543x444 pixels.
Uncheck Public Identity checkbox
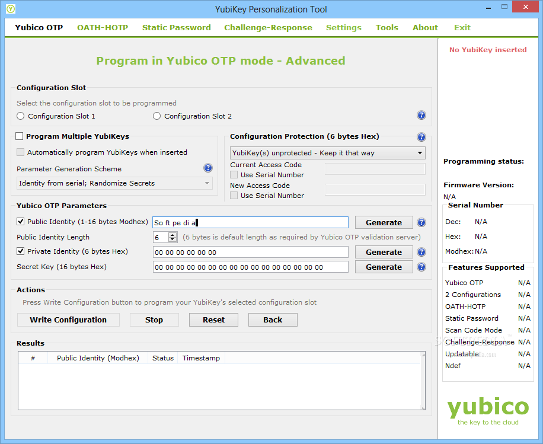click(x=20, y=222)
